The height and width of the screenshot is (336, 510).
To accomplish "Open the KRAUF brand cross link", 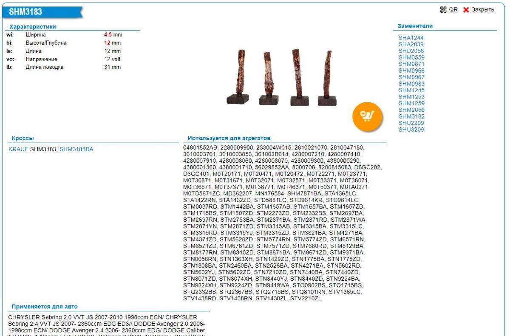I will coord(18,149).
